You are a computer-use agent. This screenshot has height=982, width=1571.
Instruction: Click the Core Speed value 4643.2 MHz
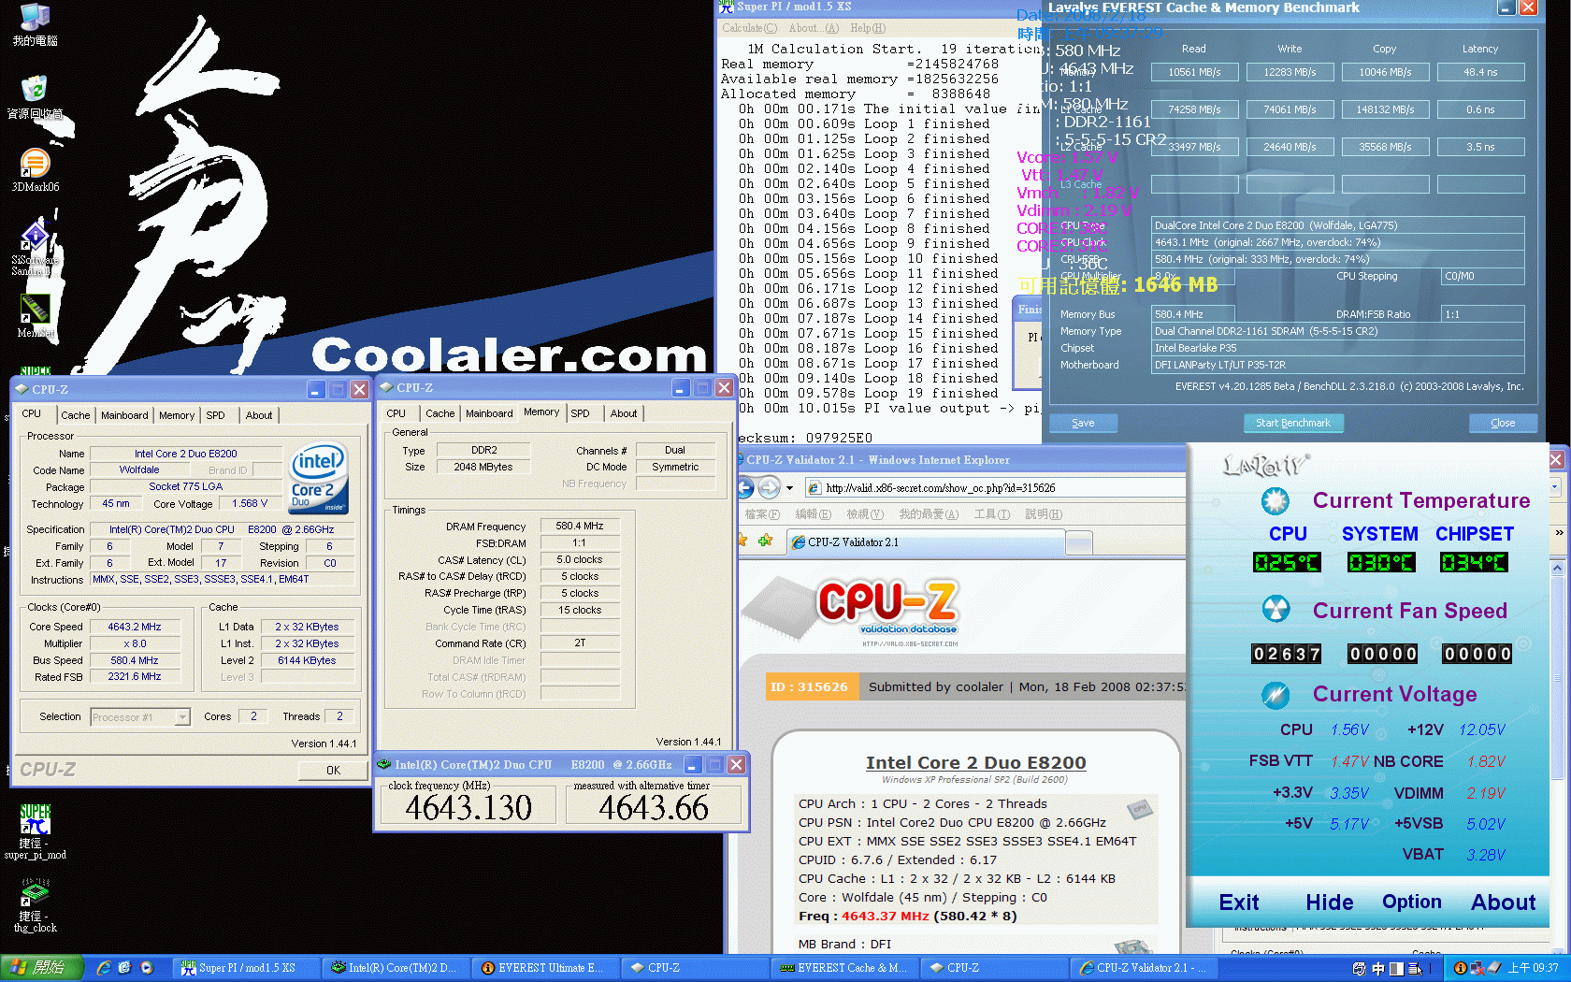135,628
